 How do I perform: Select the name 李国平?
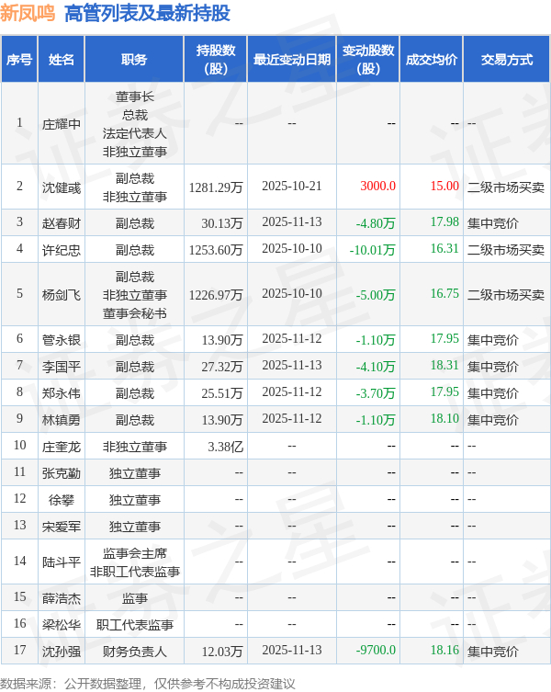click(62, 367)
